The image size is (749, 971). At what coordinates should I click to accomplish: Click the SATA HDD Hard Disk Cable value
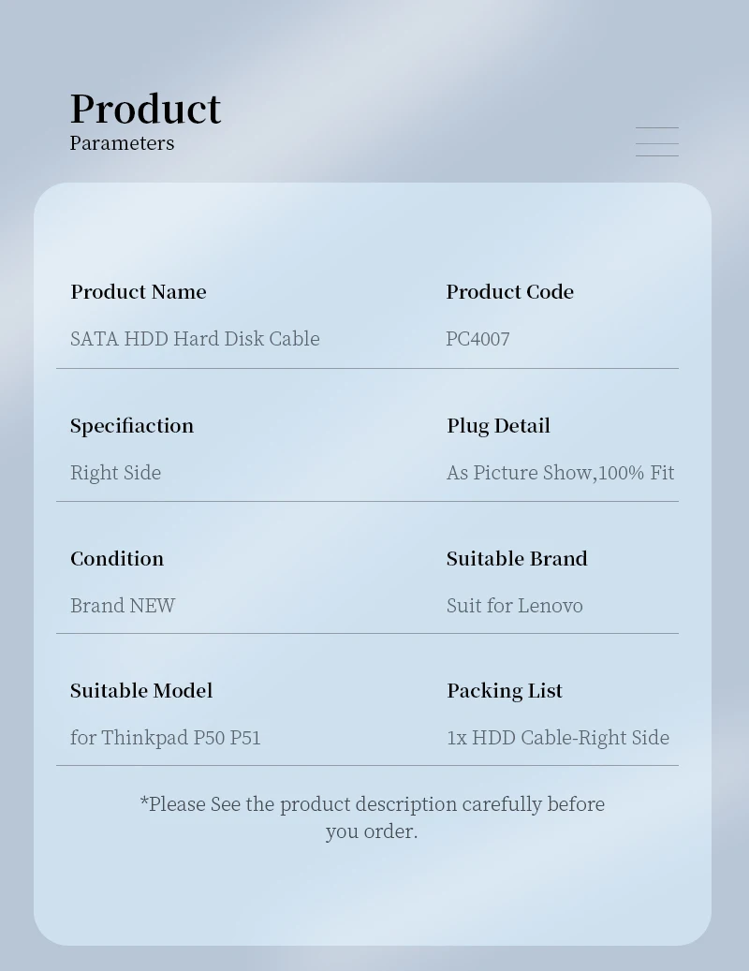pos(195,338)
